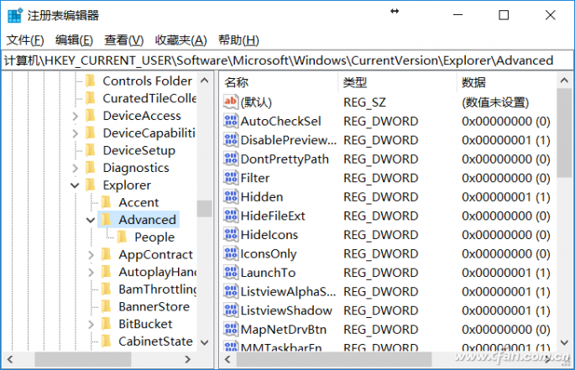Screen dimensions: 575x370
Task: Click the folder icon of People key
Action: coord(122,237)
